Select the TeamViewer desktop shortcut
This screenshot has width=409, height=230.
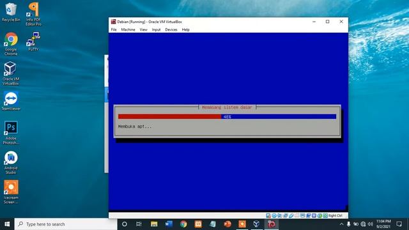11,101
